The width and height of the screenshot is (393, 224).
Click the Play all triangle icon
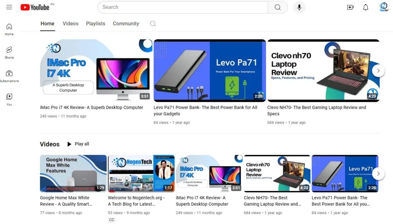[x=69, y=144]
